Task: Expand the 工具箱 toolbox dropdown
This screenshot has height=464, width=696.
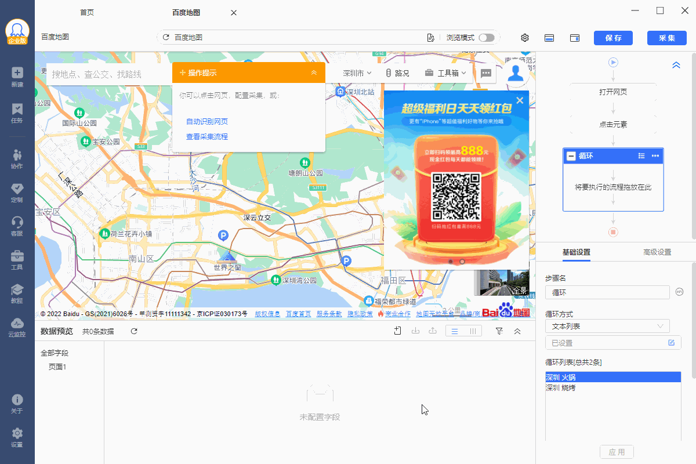Action: (445, 73)
